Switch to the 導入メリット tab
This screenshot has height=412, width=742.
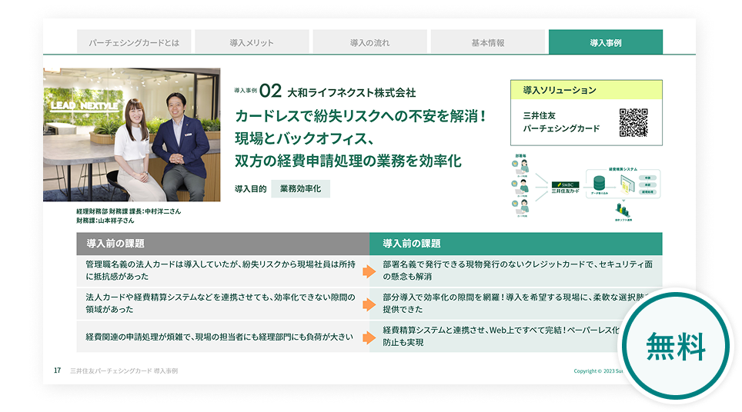tap(252, 42)
